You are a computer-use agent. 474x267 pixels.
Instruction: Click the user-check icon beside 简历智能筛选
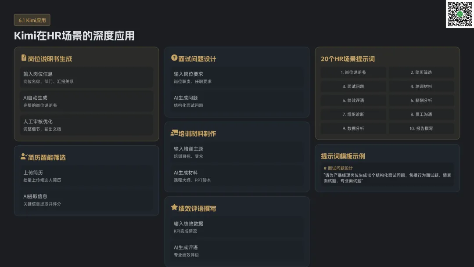[x=24, y=156]
